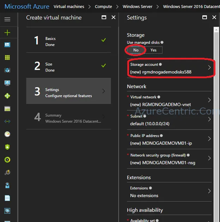Open the gear with lightning bolt icon
The height and width of the screenshot is (222, 220).
click(x=7, y=172)
